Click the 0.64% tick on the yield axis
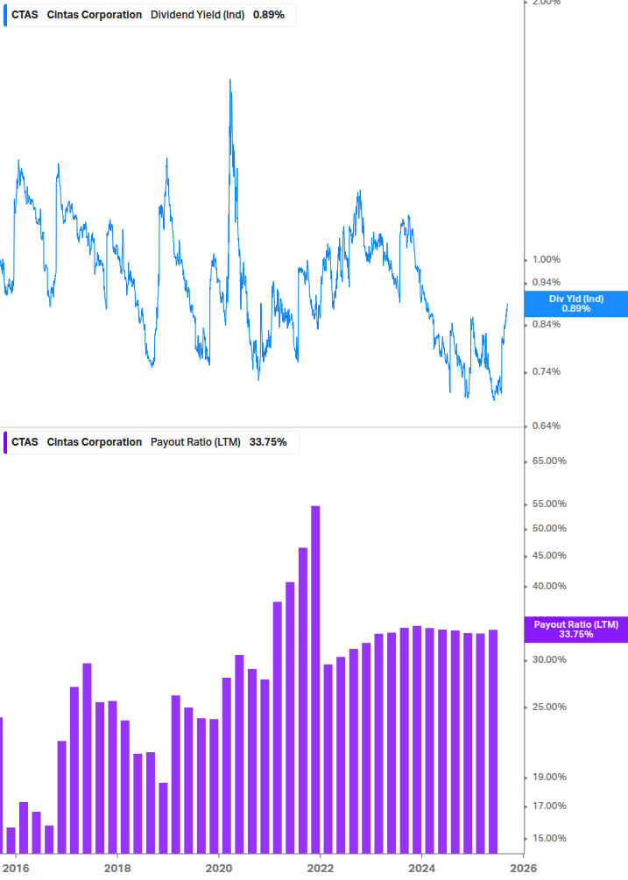 (x=546, y=426)
